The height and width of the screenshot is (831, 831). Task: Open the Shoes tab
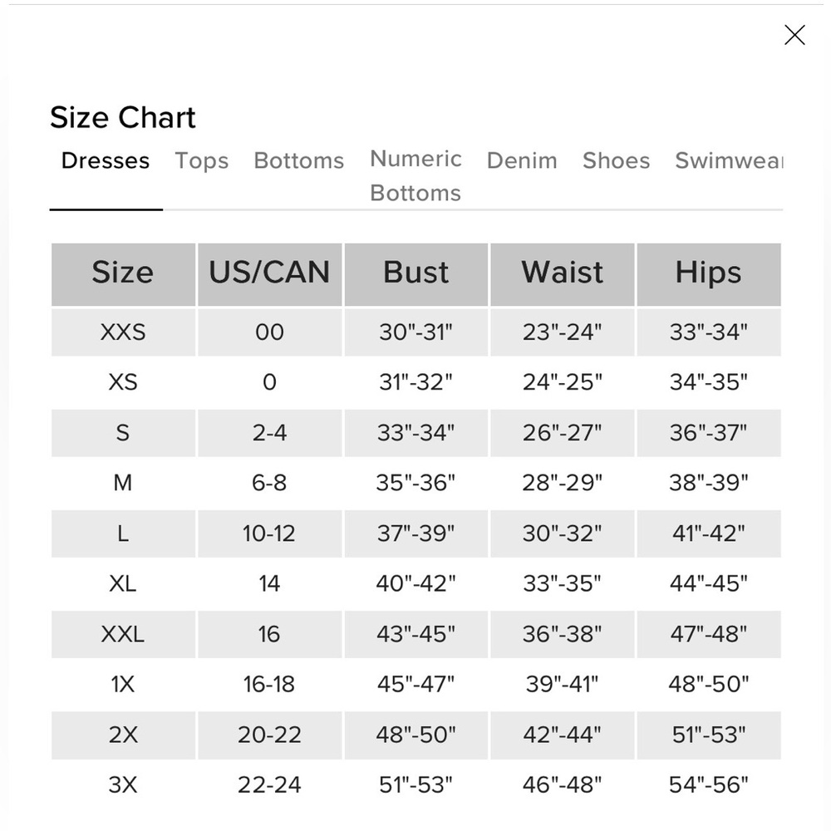[x=616, y=160]
